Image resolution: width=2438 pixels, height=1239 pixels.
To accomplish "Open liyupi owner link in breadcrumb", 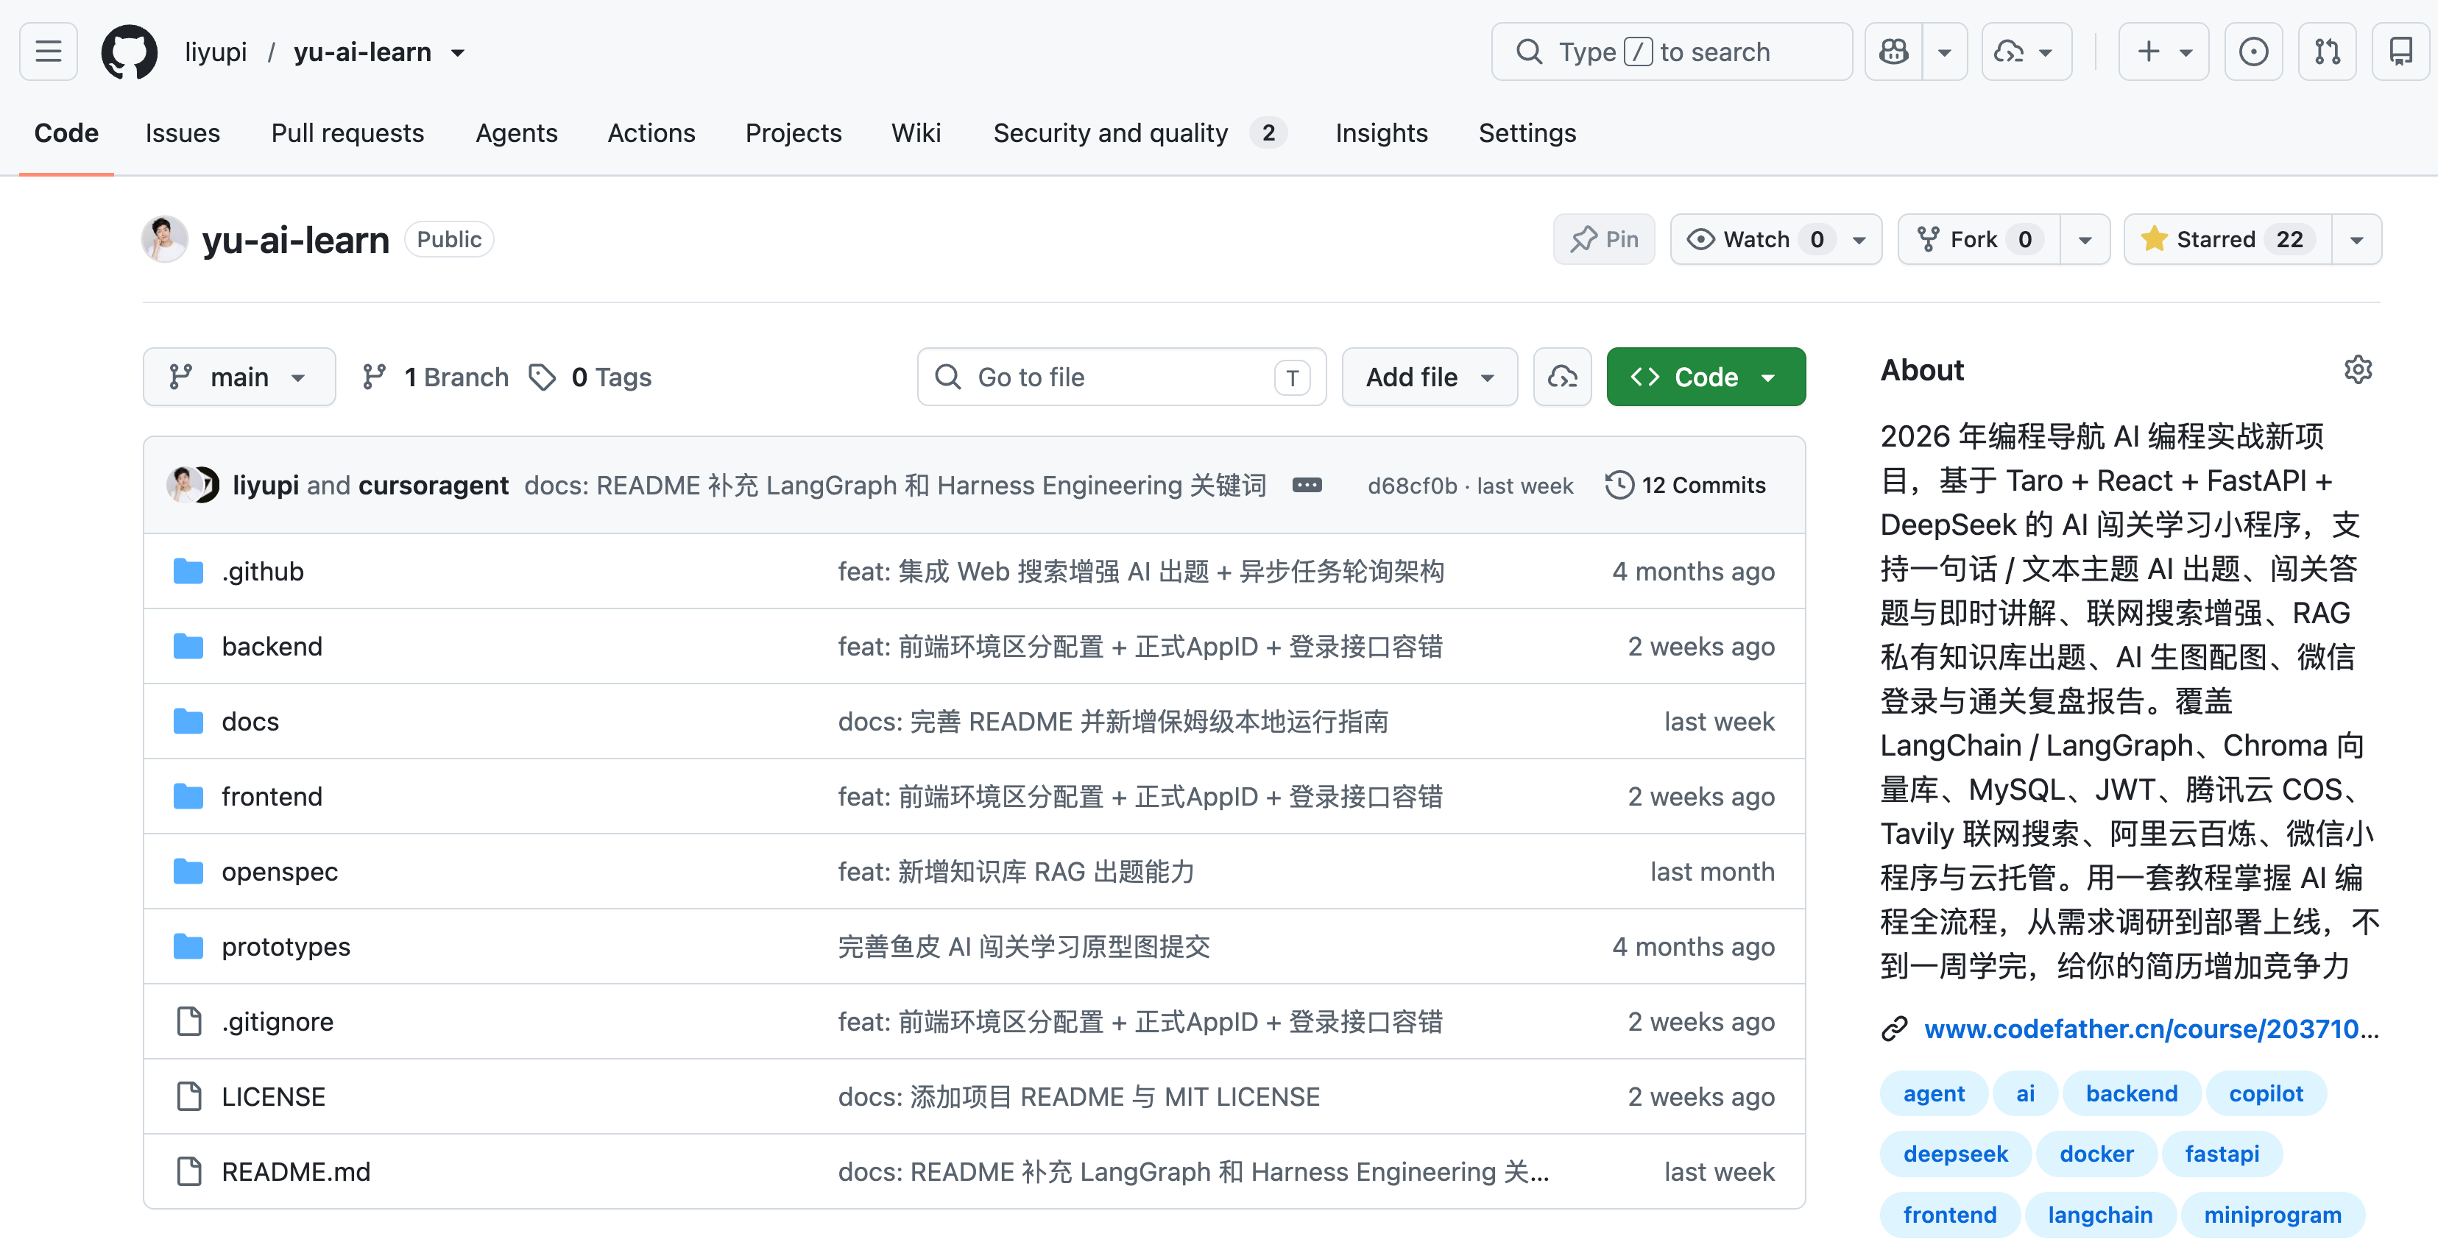I will [216, 52].
